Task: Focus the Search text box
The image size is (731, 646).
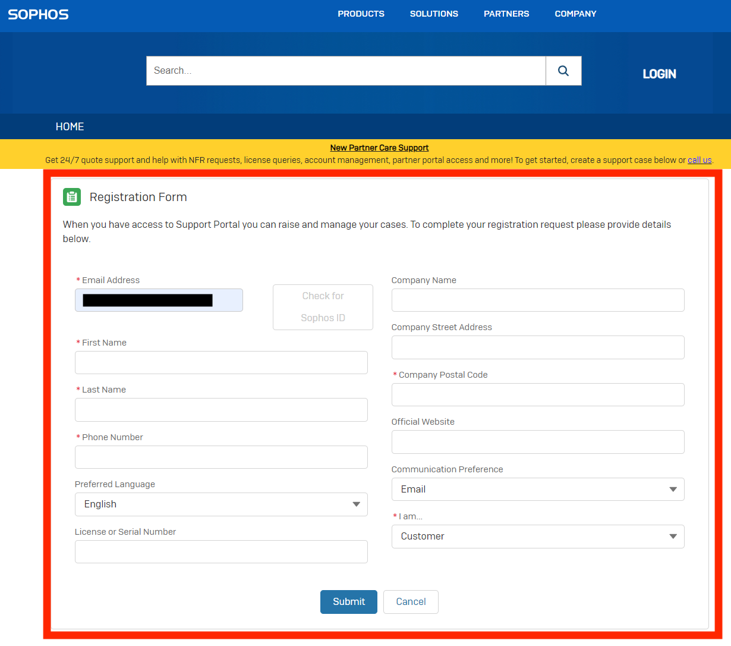Action: coord(346,71)
